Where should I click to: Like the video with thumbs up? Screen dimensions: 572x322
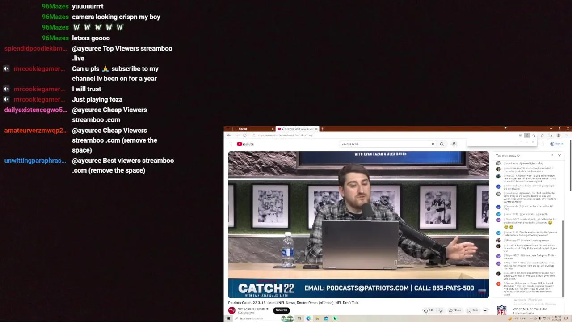tap(428, 310)
